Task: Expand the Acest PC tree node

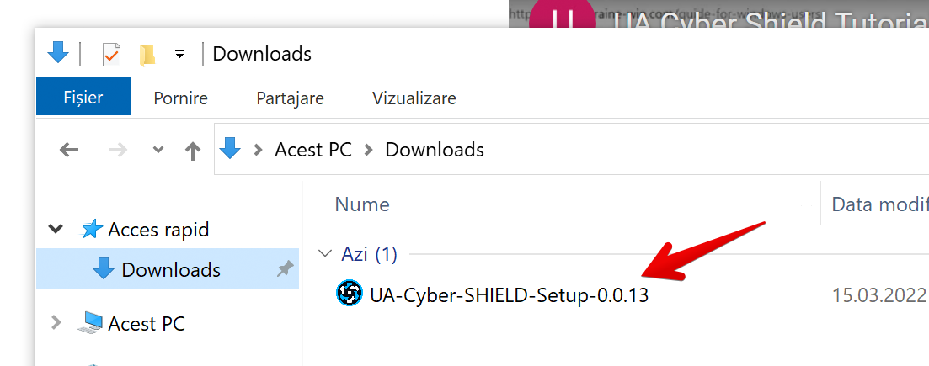Action: click(56, 323)
